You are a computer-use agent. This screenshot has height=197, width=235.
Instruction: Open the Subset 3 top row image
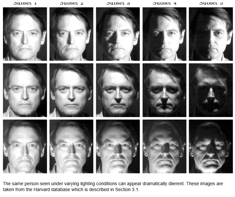pos(118,34)
